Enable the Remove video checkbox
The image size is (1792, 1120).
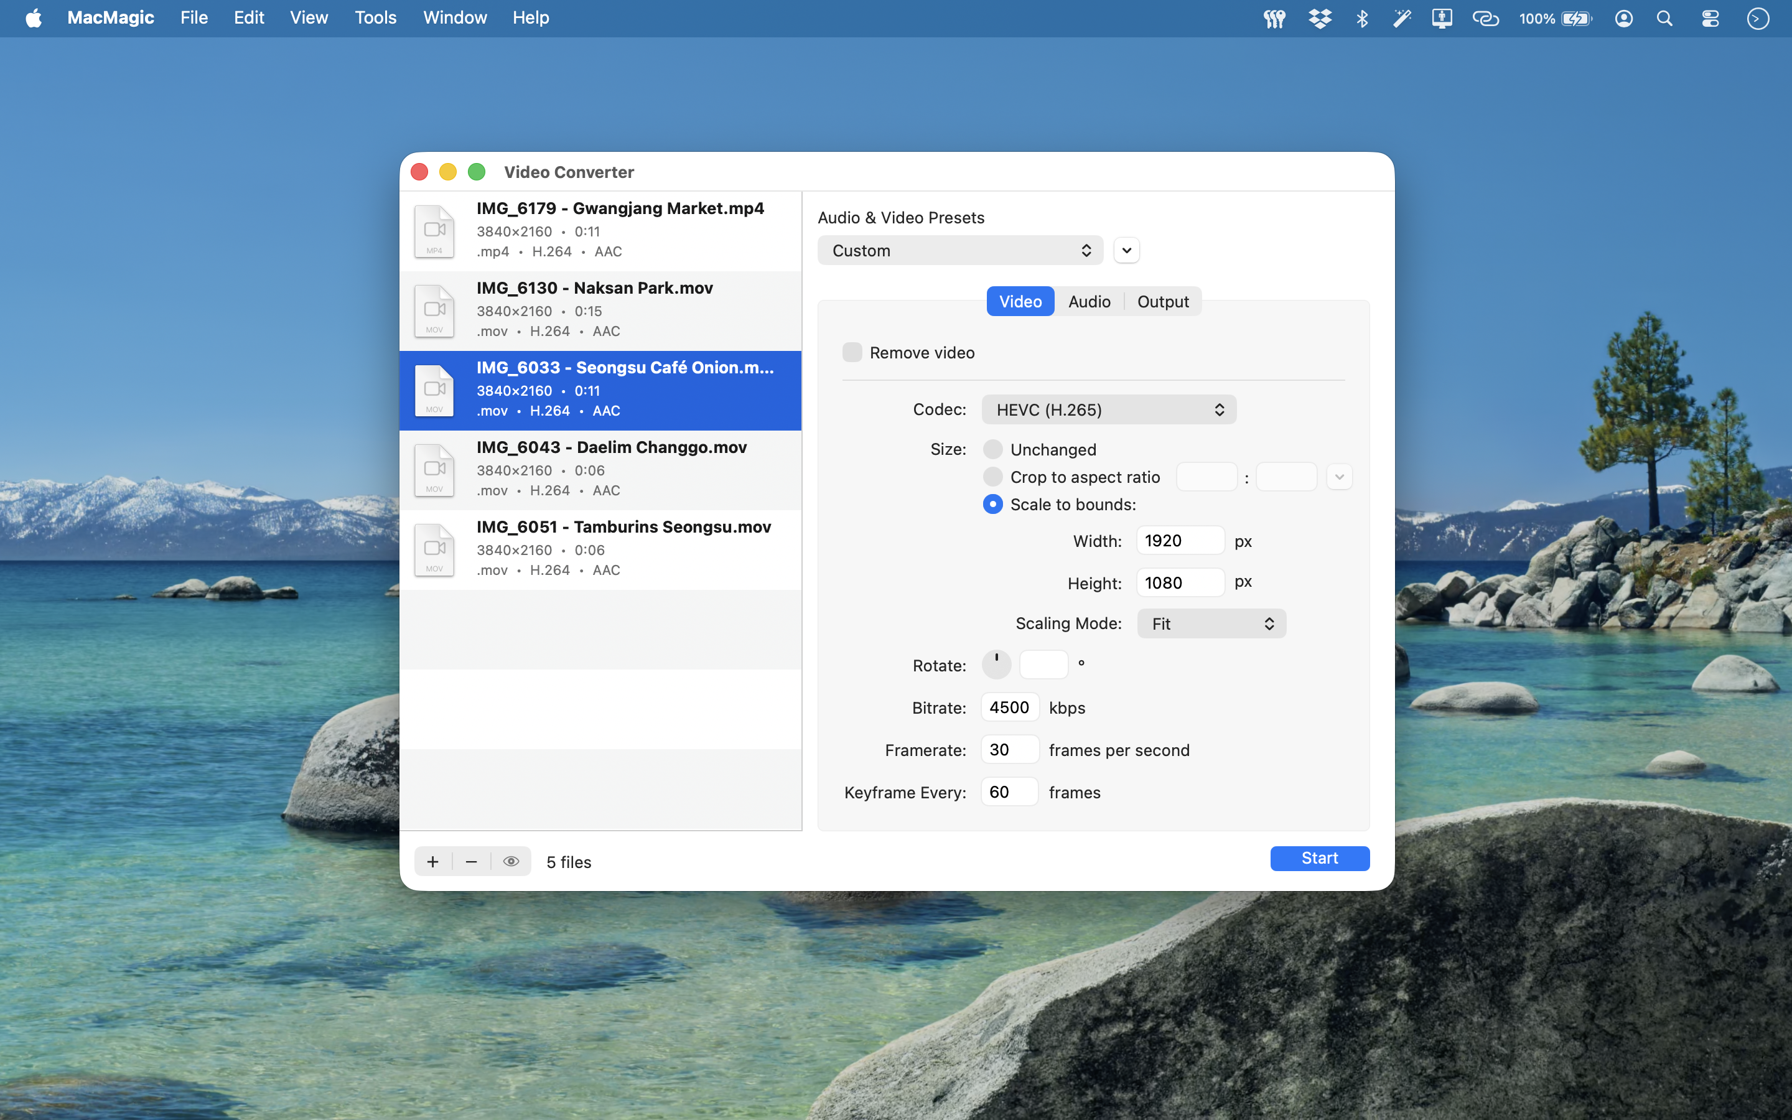pyautogui.click(x=852, y=353)
